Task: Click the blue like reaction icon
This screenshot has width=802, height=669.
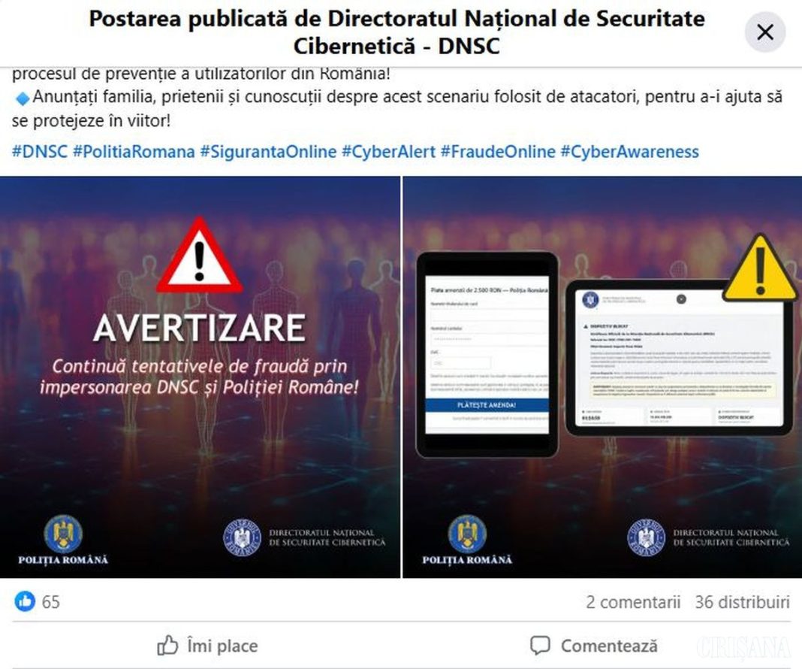Action: [25, 601]
